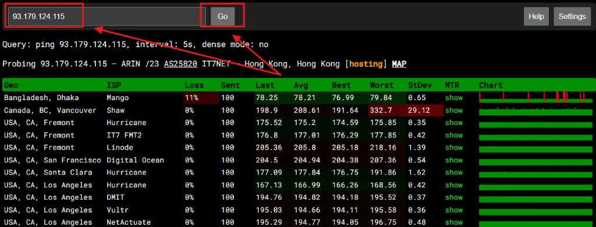Select the Canada, BC, Vancouver cell
Image resolution: width=596 pixels, height=227 pixels.
(x=50, y=110)
